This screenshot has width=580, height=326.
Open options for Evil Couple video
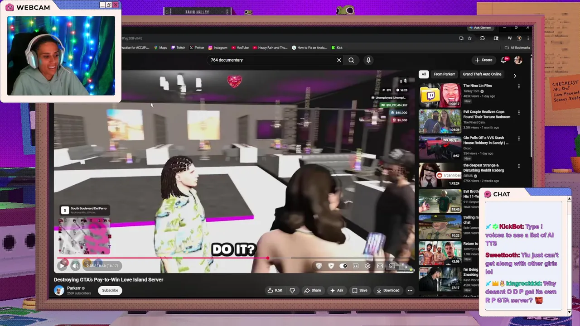point(519,112)
